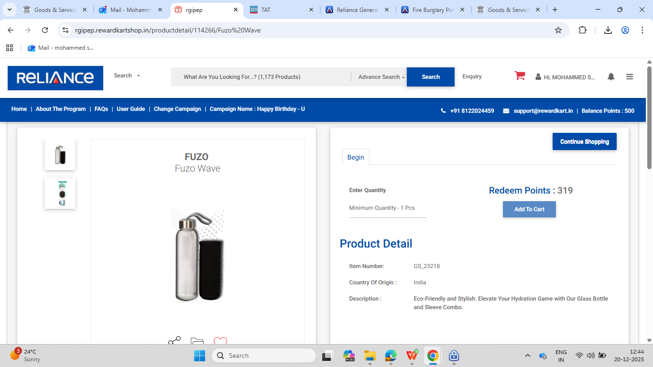Image resolution: width=653 pixels, height=367 pixels.
Task: Open Chrome three-dot menu
Action: coord(642,30)
